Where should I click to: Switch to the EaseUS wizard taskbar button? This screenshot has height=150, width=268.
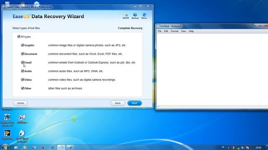[70, 147]
